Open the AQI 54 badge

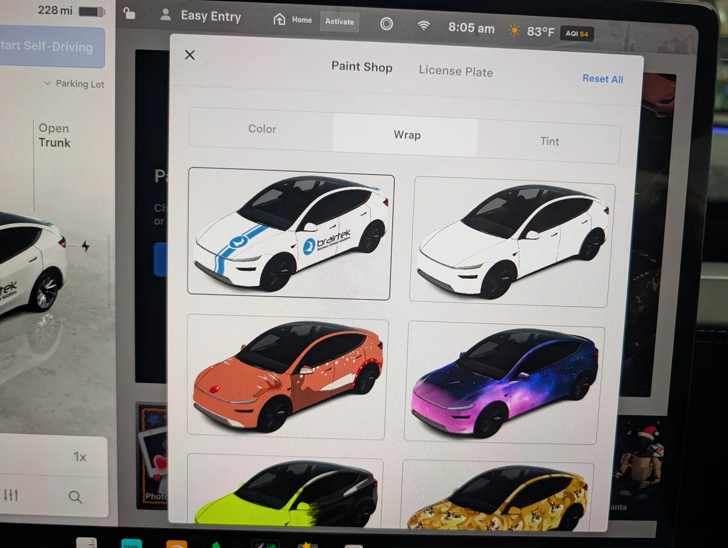577,34
